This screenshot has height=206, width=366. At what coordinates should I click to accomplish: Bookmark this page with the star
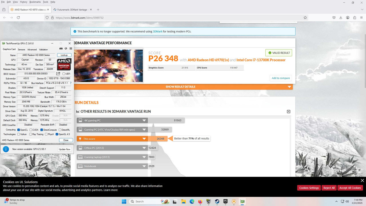point(305,17)
